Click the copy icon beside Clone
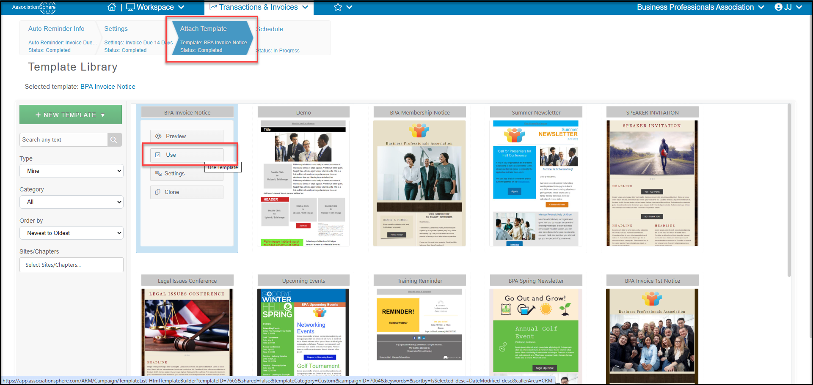The height and width of the screenshot is (385, 813). 158,192
